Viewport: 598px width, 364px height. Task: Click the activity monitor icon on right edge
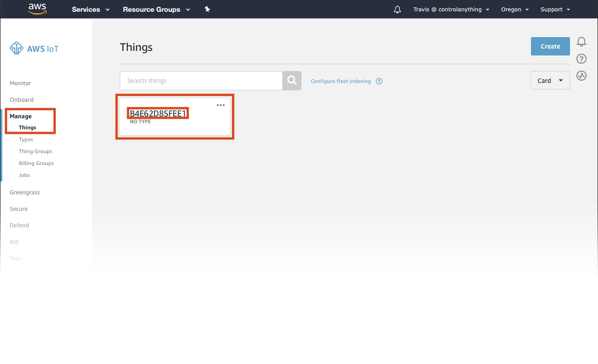[581, 76]
